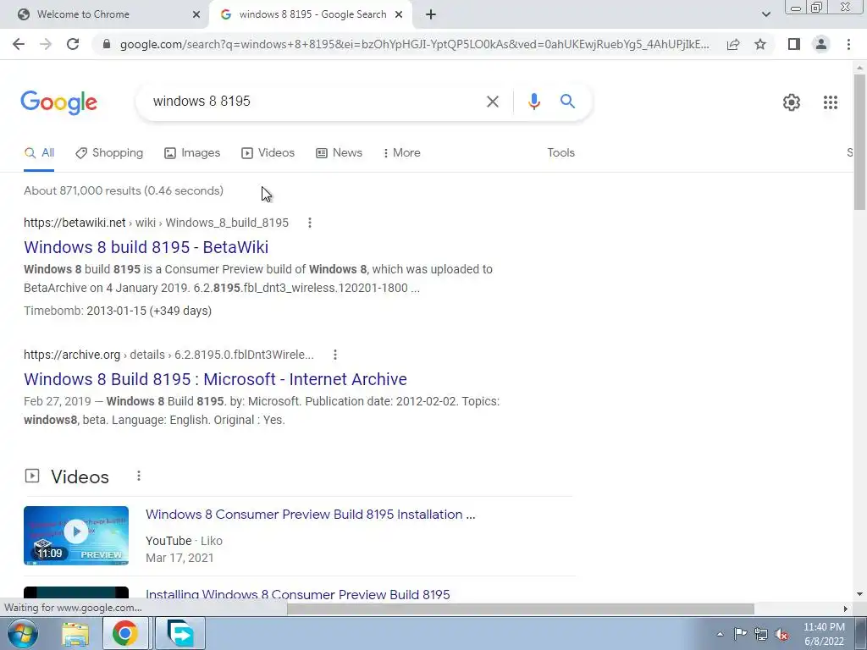Open the clock showing 11:40 PM
Screen dimensions: 867x650
click(824, 634)
